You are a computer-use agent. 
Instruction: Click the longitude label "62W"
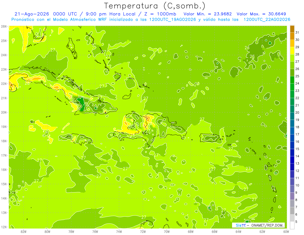pos(262,231)
